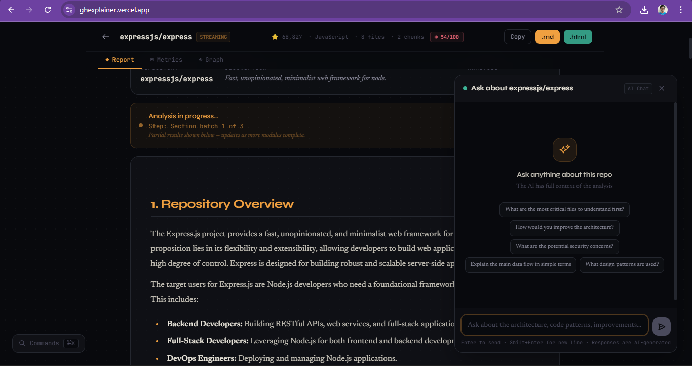This screenshot has width=692, height=366.
Task: Open the Commands palette
Action: tap(48, 343)
